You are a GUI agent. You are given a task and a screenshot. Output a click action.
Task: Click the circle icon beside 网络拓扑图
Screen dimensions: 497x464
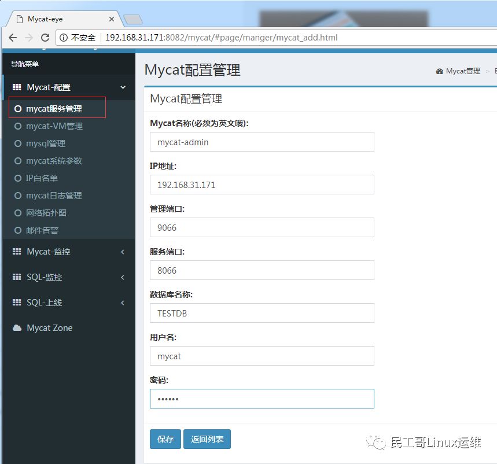click(18, 213)
